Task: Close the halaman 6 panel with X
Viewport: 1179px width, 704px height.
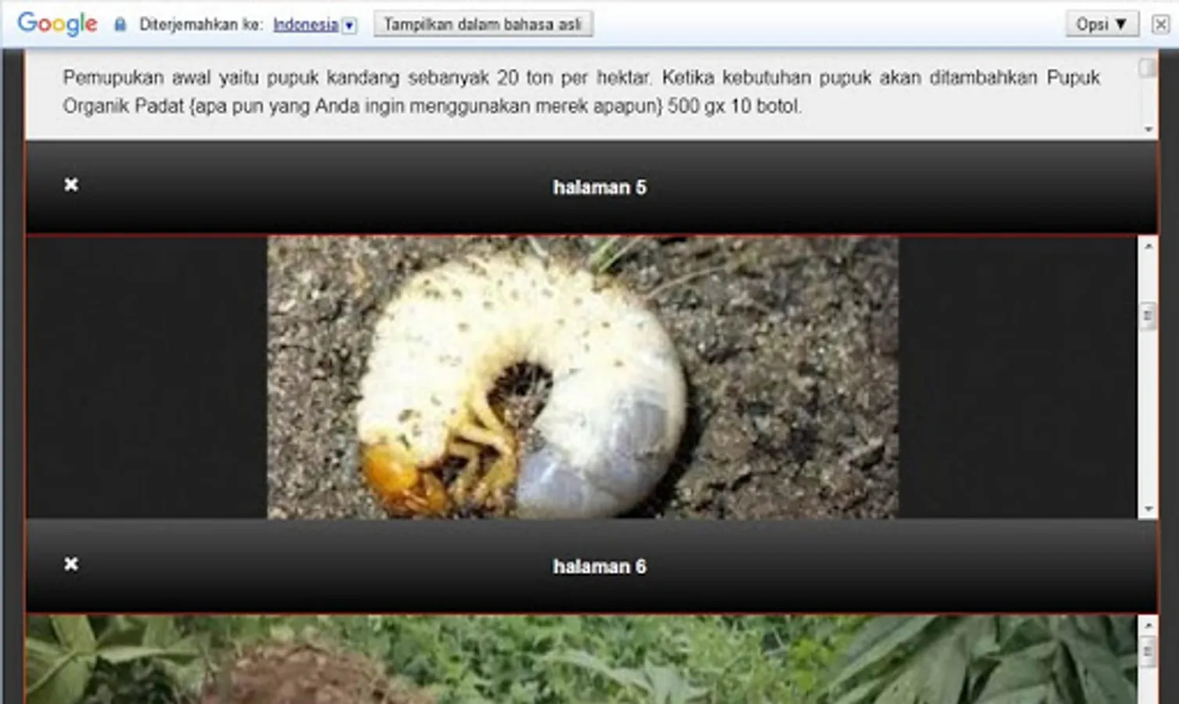Action: (x=71, y=564)
